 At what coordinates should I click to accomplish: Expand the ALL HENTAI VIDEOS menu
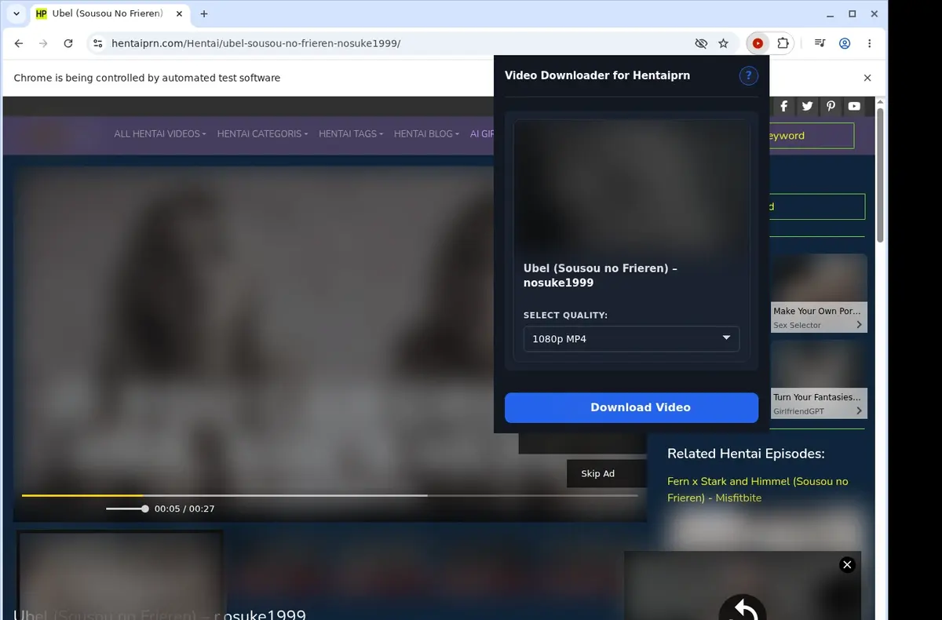click(x=160, y=134)
